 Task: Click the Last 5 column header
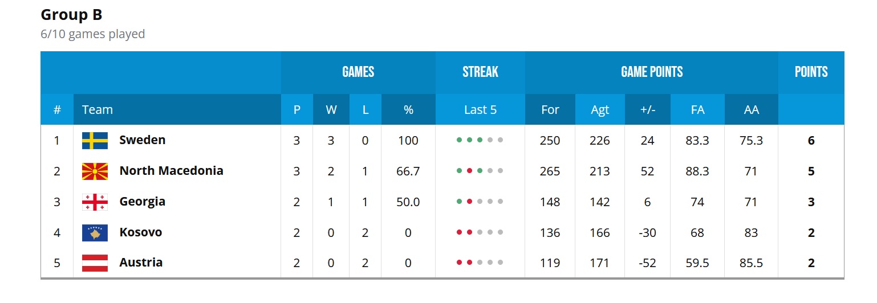coord(480,110)
